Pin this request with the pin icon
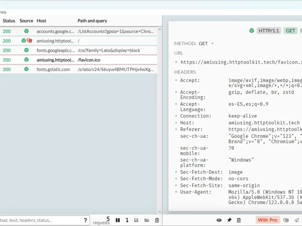The height and width of the screenshot is (226, 302). tap(230, 220)
